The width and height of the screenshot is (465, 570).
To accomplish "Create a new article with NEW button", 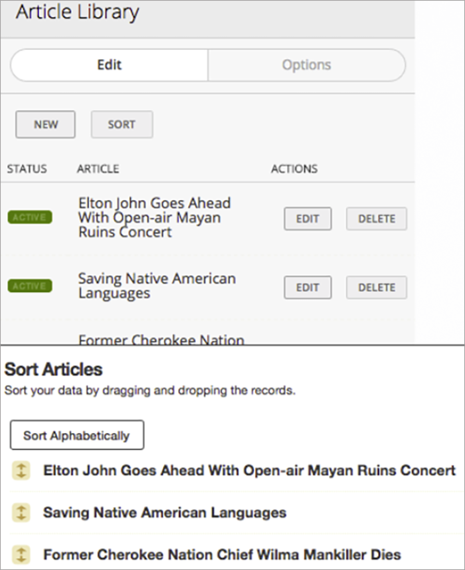I will coord(45,124).
